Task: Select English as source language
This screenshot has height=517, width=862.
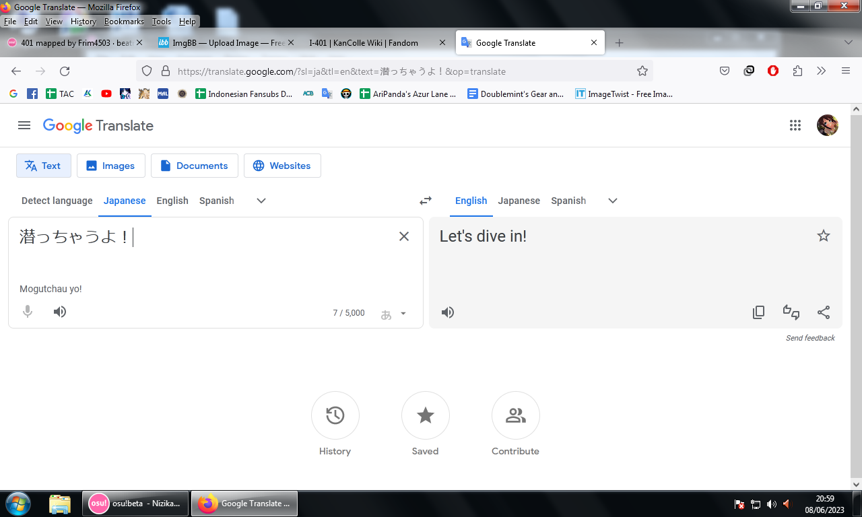Action: click(172, 201)
